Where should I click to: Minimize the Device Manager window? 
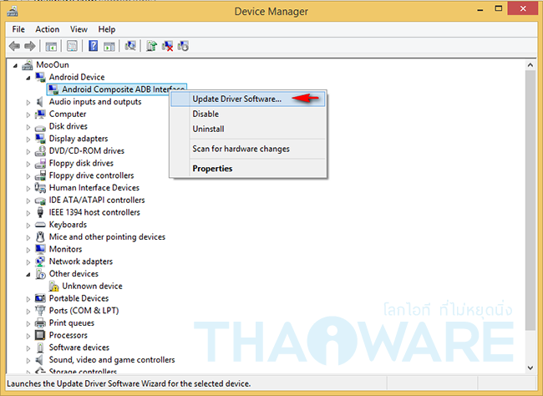[480, 9]
